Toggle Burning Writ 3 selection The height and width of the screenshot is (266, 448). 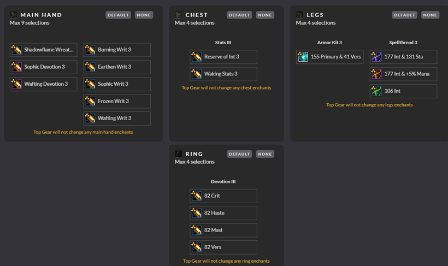click(117, 50)
